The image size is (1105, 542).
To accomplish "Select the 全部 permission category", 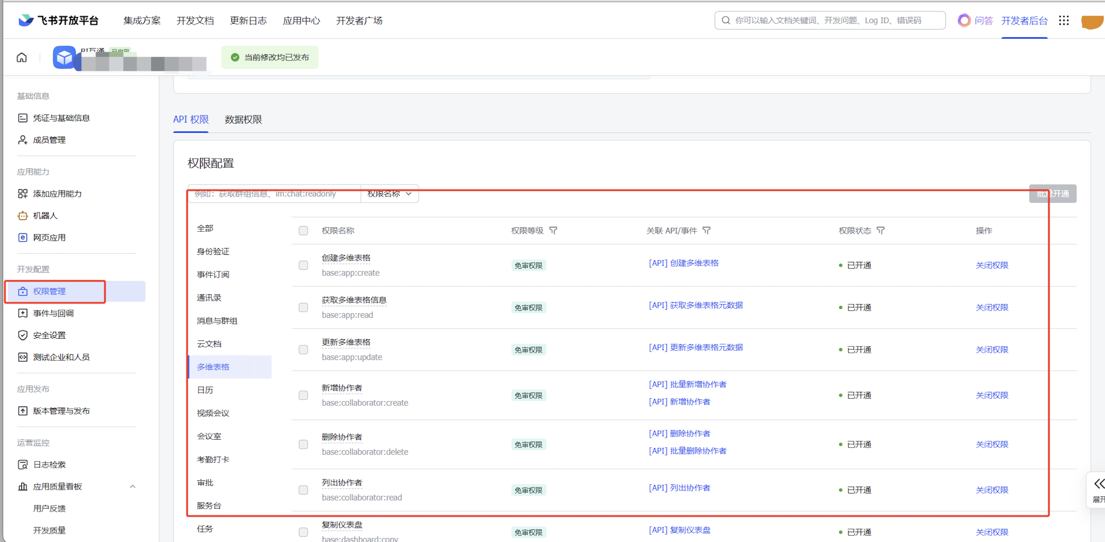I will tap(205, 228).
